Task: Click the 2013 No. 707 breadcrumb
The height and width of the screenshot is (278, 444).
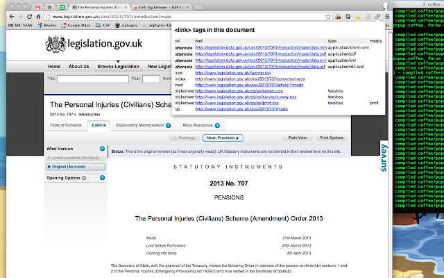Action: (x=62, y=115)
